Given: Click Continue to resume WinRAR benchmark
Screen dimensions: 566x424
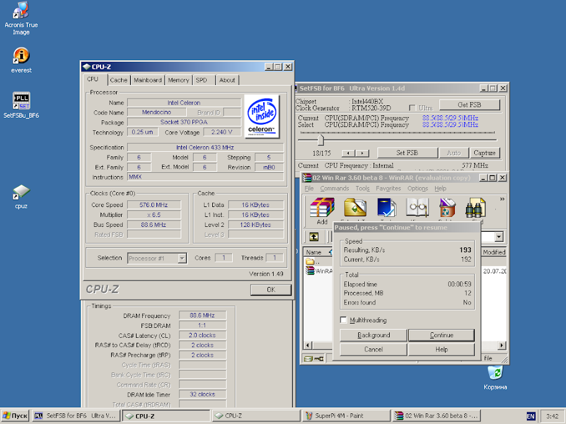Looking at the screenshot, I should point(441,335).
